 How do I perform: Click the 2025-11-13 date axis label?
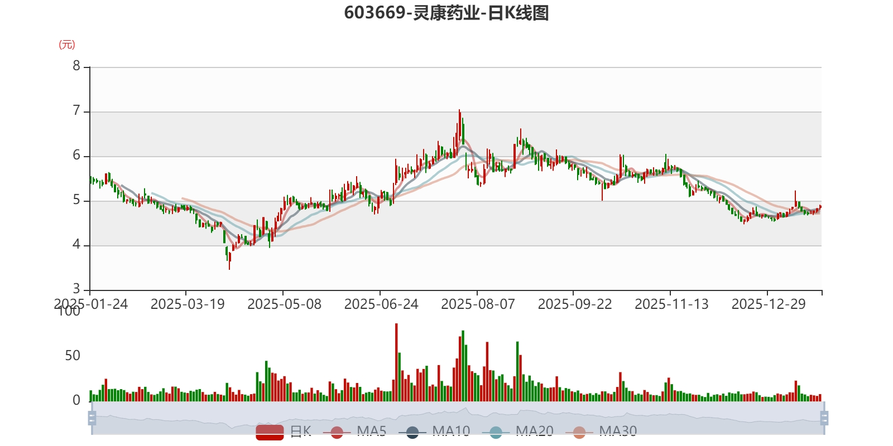(x=672, y=304)
